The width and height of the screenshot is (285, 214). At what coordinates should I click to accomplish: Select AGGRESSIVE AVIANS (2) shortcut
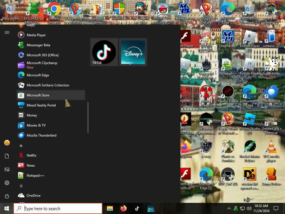[163, 13]
